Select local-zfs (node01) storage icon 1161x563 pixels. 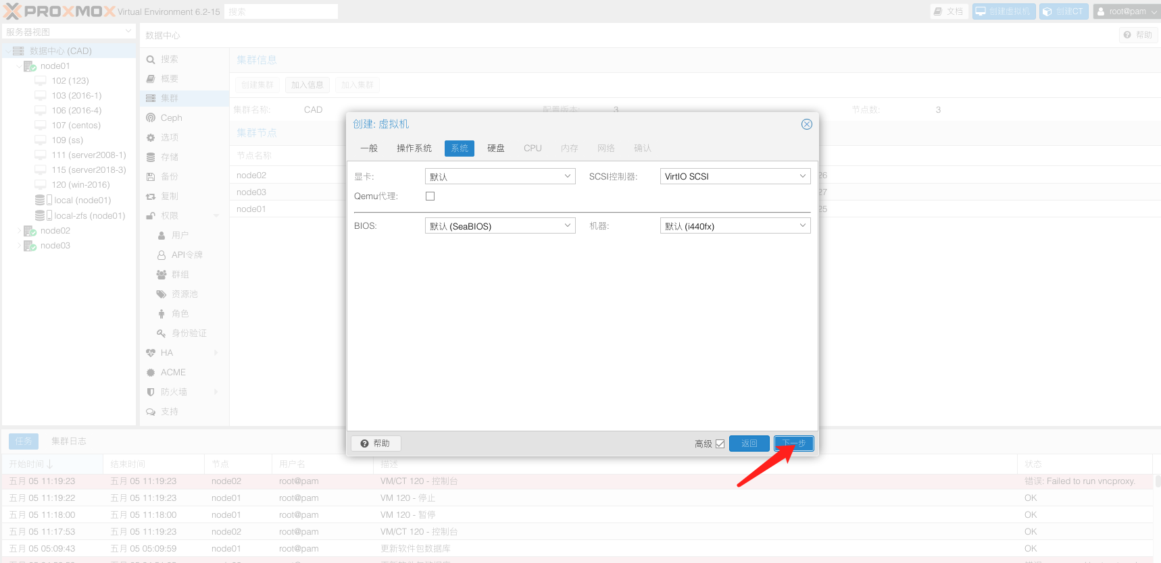click(x=43, y=216)
